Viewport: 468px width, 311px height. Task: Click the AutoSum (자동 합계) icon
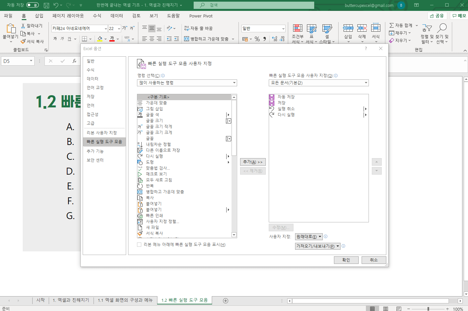392,25
